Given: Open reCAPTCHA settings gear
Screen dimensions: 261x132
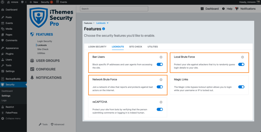Looking at the screenshot, I should 161,102.
